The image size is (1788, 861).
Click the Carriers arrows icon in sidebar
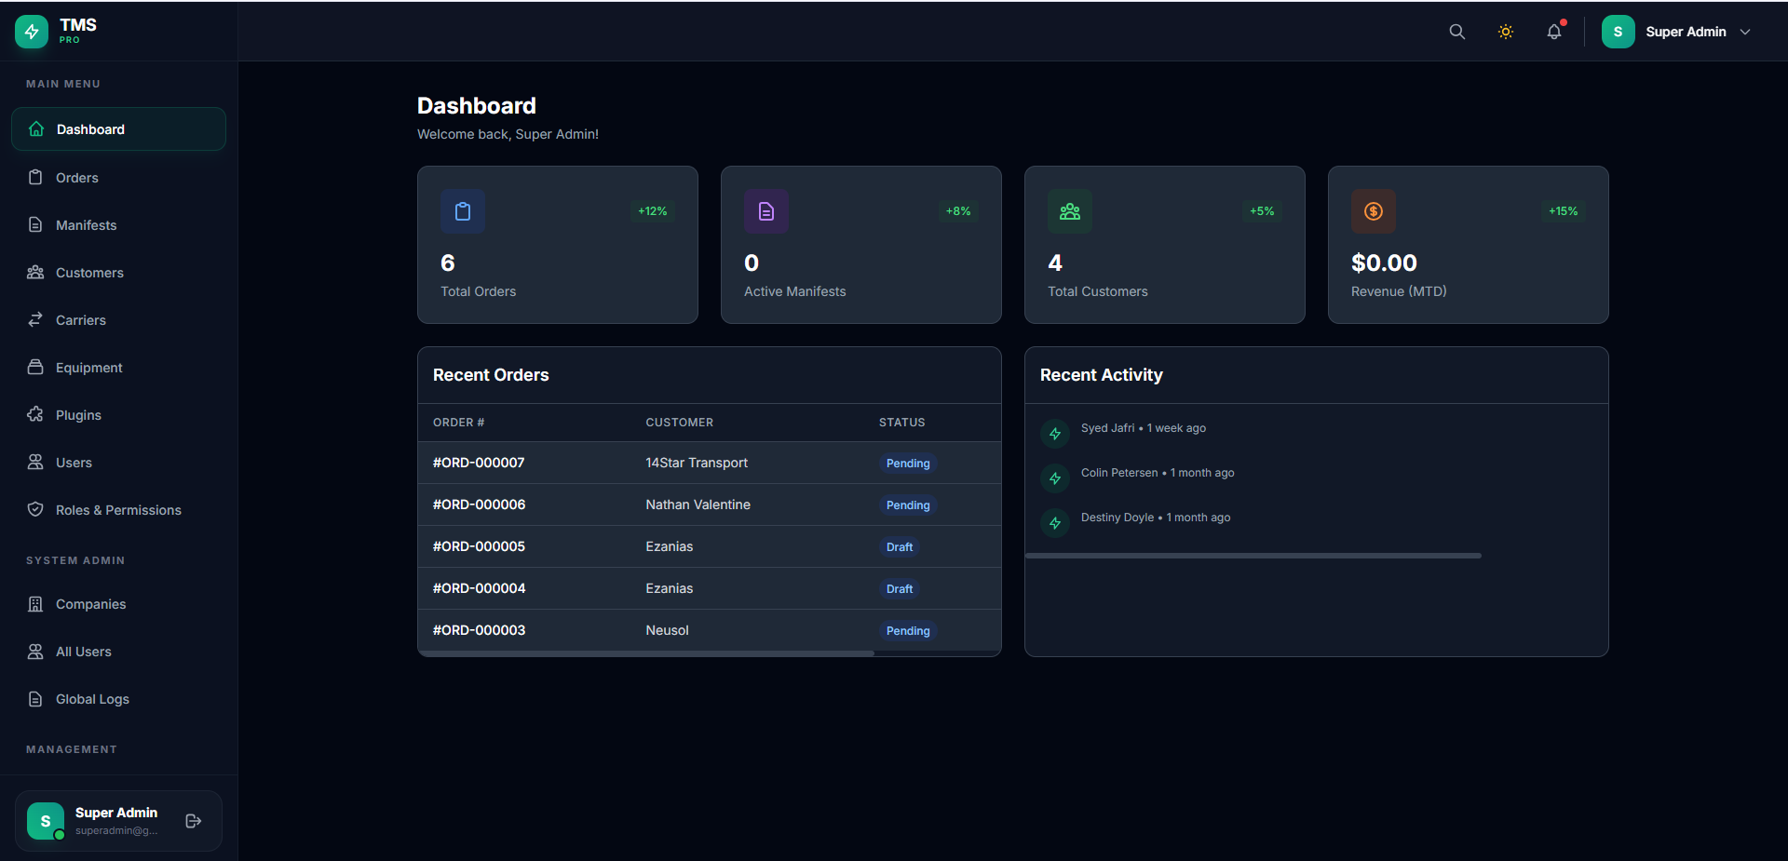[x=35, y=319]
